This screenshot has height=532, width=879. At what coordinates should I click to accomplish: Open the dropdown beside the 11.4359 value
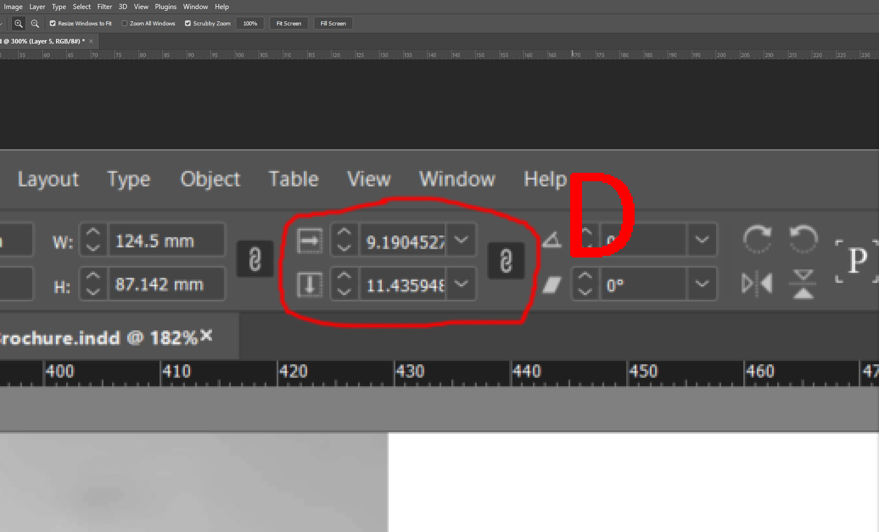click(462, 284)
